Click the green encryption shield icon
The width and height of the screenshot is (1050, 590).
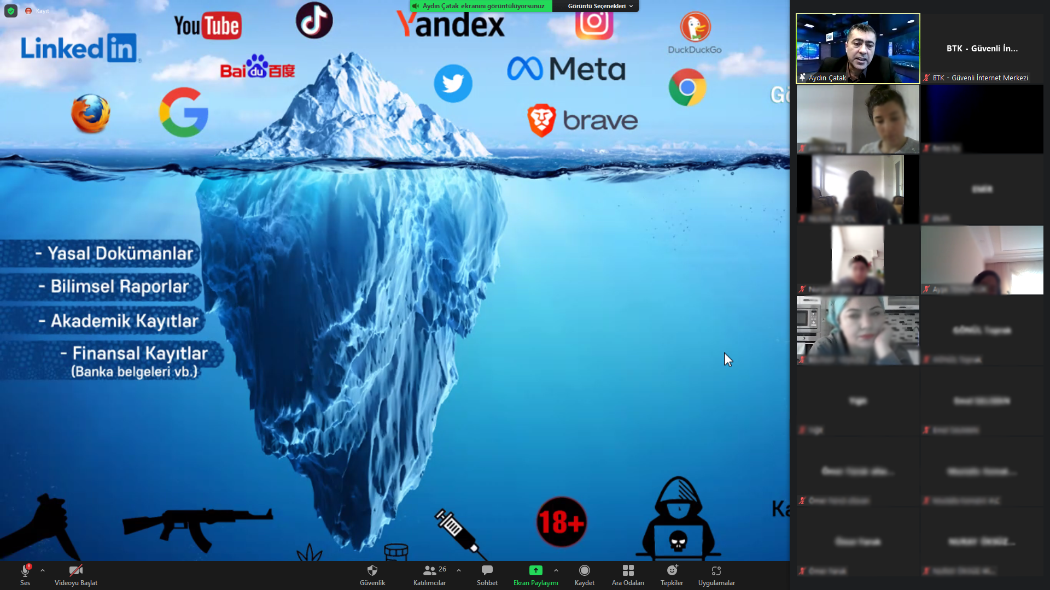11,10
